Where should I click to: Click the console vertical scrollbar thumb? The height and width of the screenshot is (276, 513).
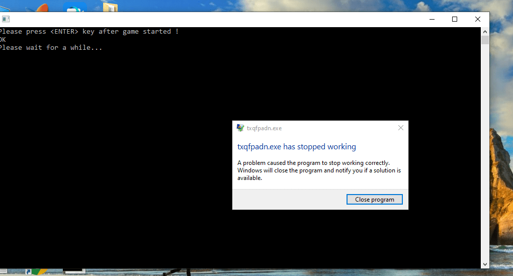[x=485, y=40]
